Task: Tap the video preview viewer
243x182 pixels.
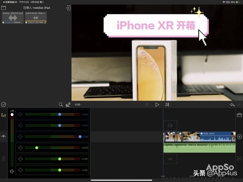Action: 157,53
